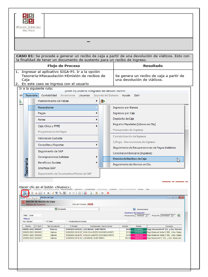The image size is (208, 277).
Task: Select receipt row 000053-2025
Action: pos(102,229)
